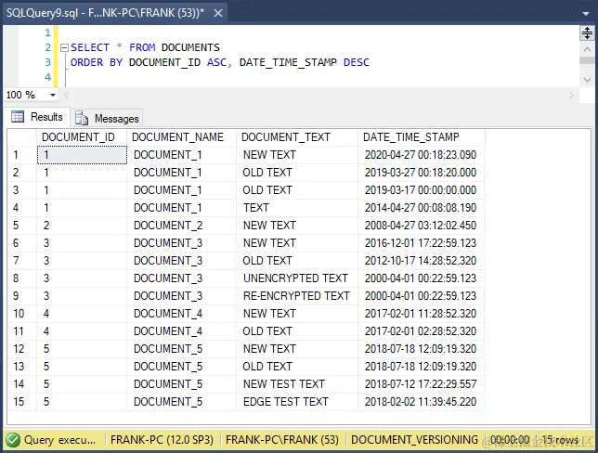Click DOCUMENT_4 name cell in row 10
The height and width of the screenshot is (453, 598).
coord(182,314)
